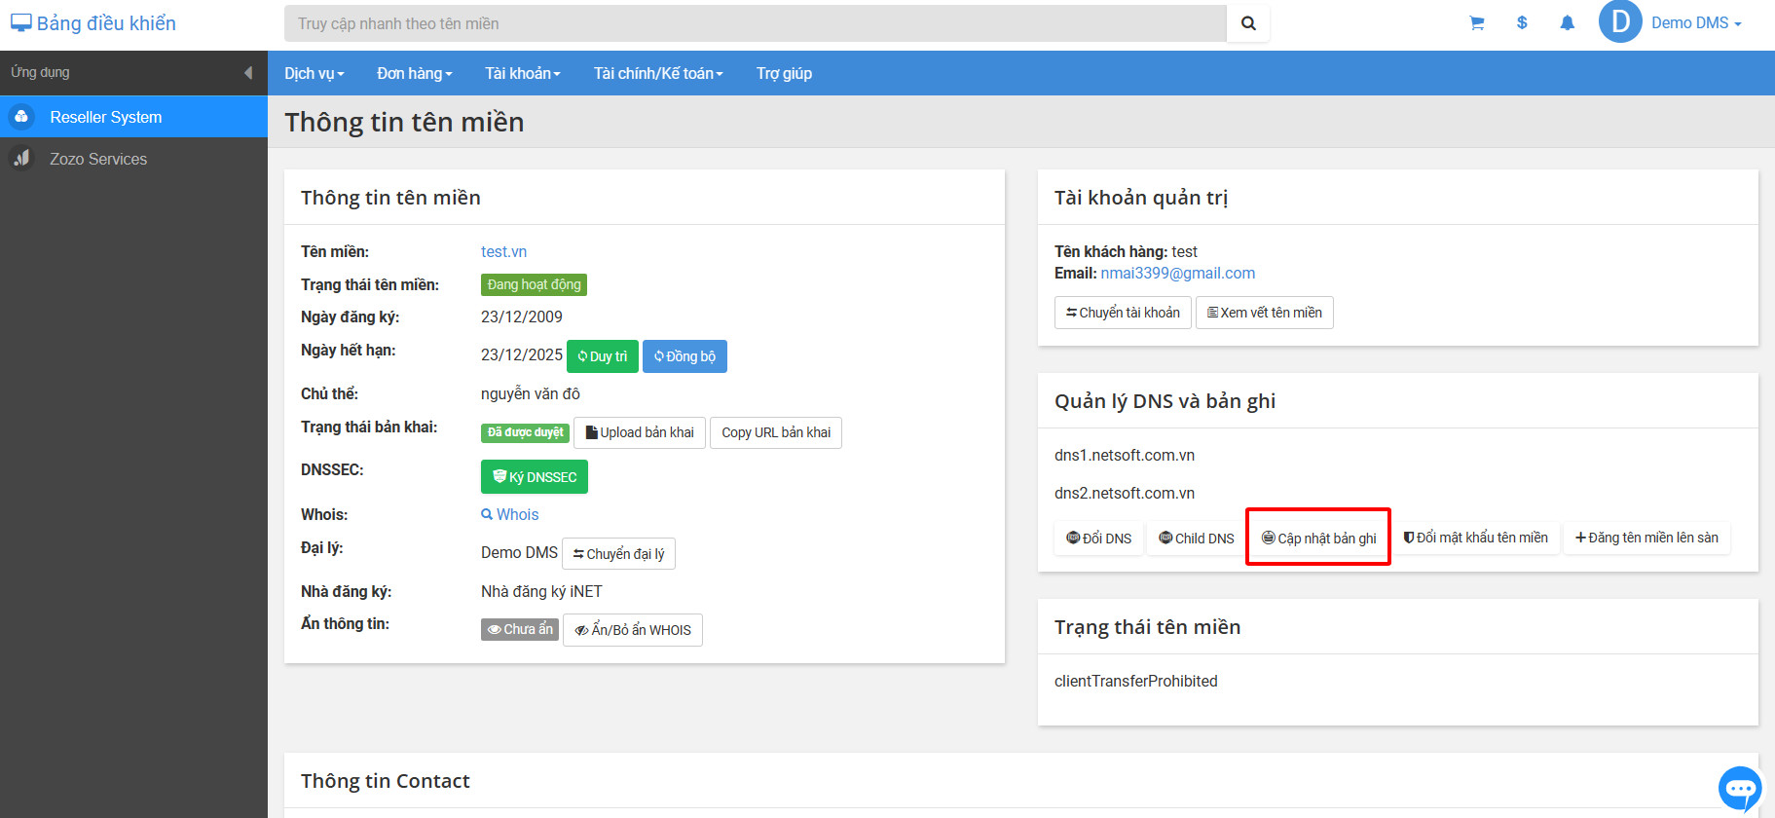The height and width of the screenshot is (818, 1775).
Task: Select Reseller System in sidebar
Action: coord(133,117)
